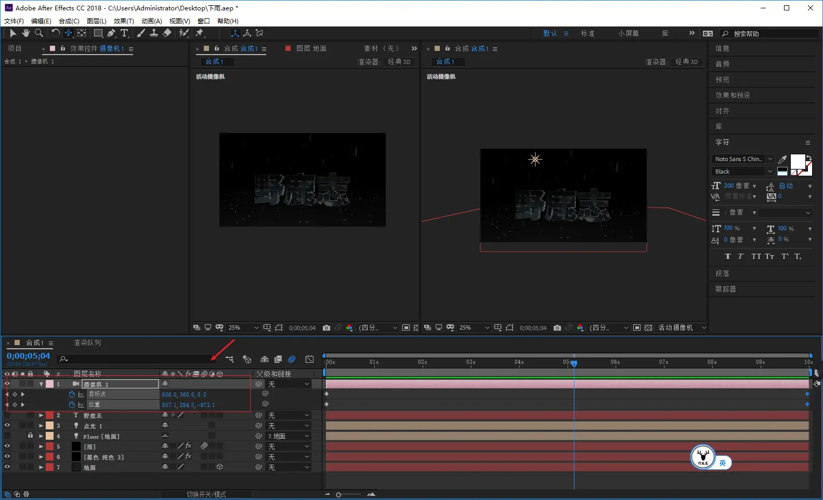Screen dimensions: 823x500
Task: Open the Graph Editor from timeline
Action: [x=309, y=359]
